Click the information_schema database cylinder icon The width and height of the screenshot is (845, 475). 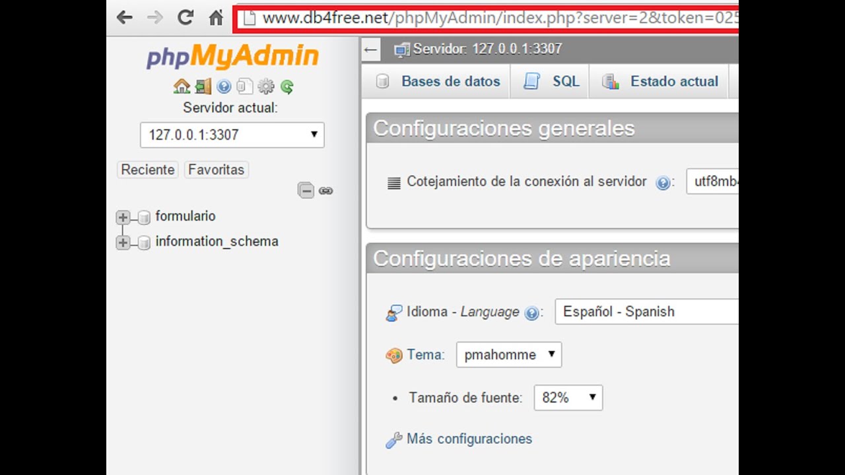pyautogui.click(x=144, y=243)
